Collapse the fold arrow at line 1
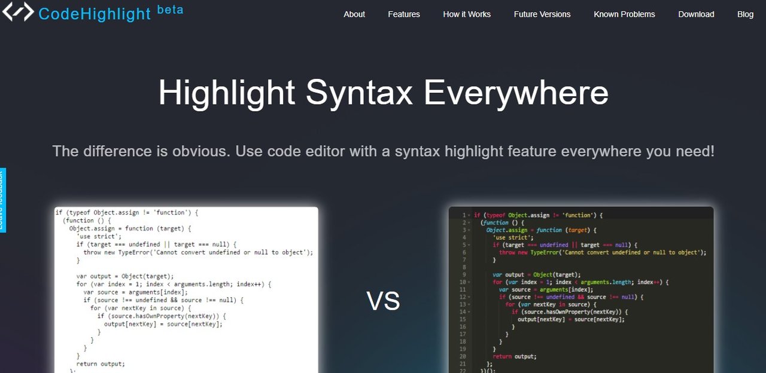Image resolution: width=766 pixels, height=373 pixels. [x=470, y=215]
